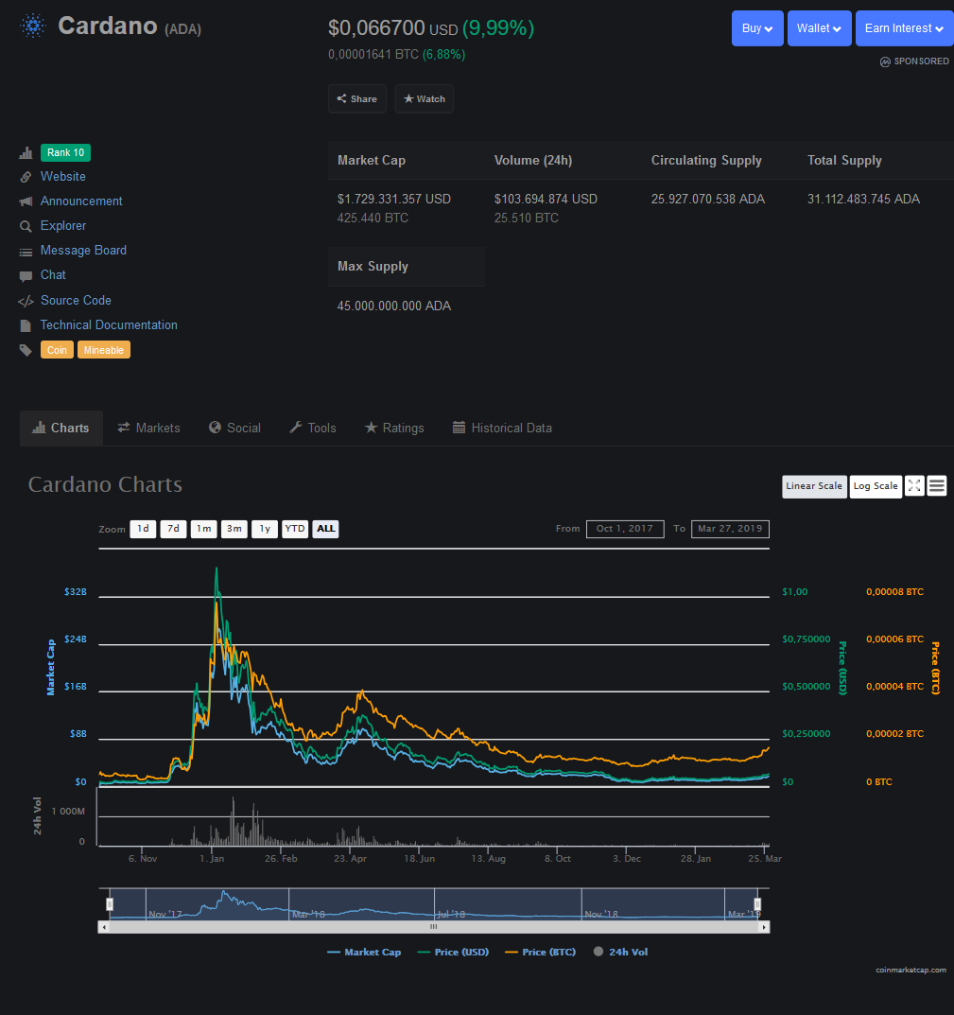Screen dimensions: 954x1015
Task: Click the Website link icon
Action: pos(26,177)
